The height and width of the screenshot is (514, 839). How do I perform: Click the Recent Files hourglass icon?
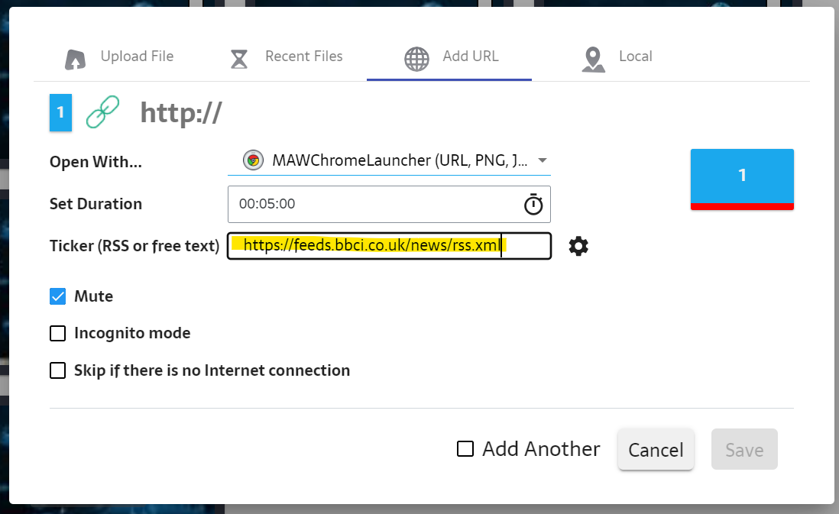click(x=240, y=59)
